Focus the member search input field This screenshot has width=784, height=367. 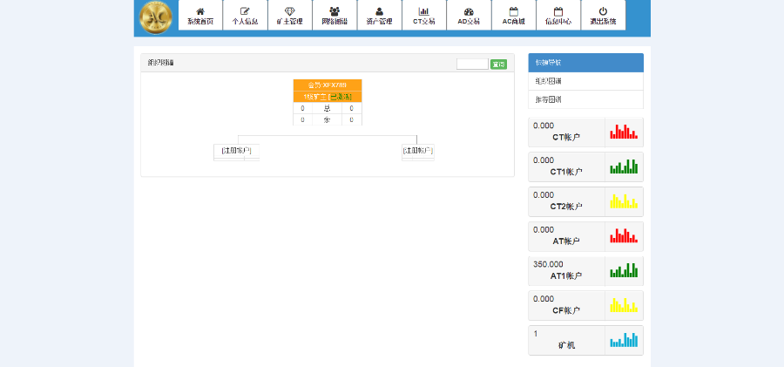point(472,65)
